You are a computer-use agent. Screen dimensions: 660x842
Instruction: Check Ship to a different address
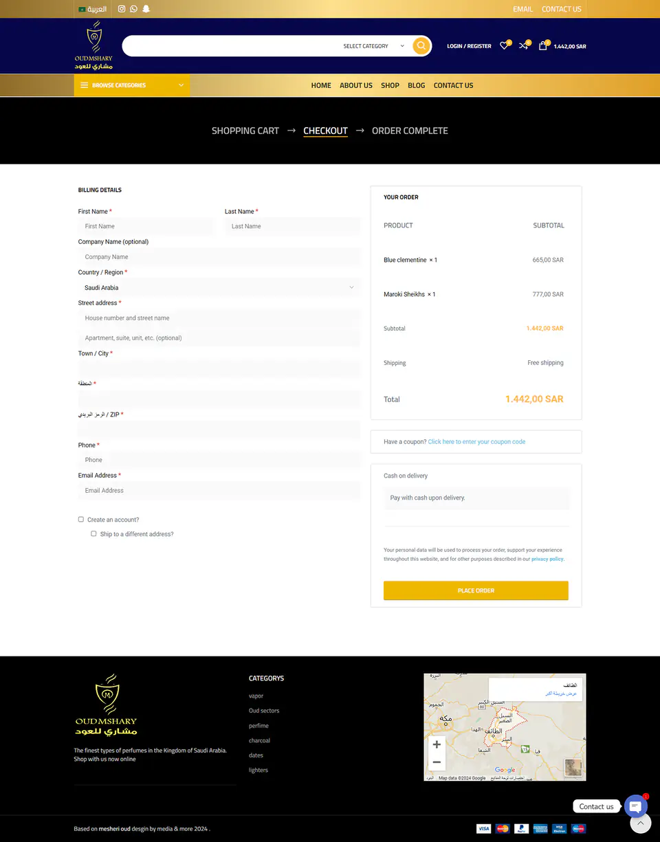[93, 533]
